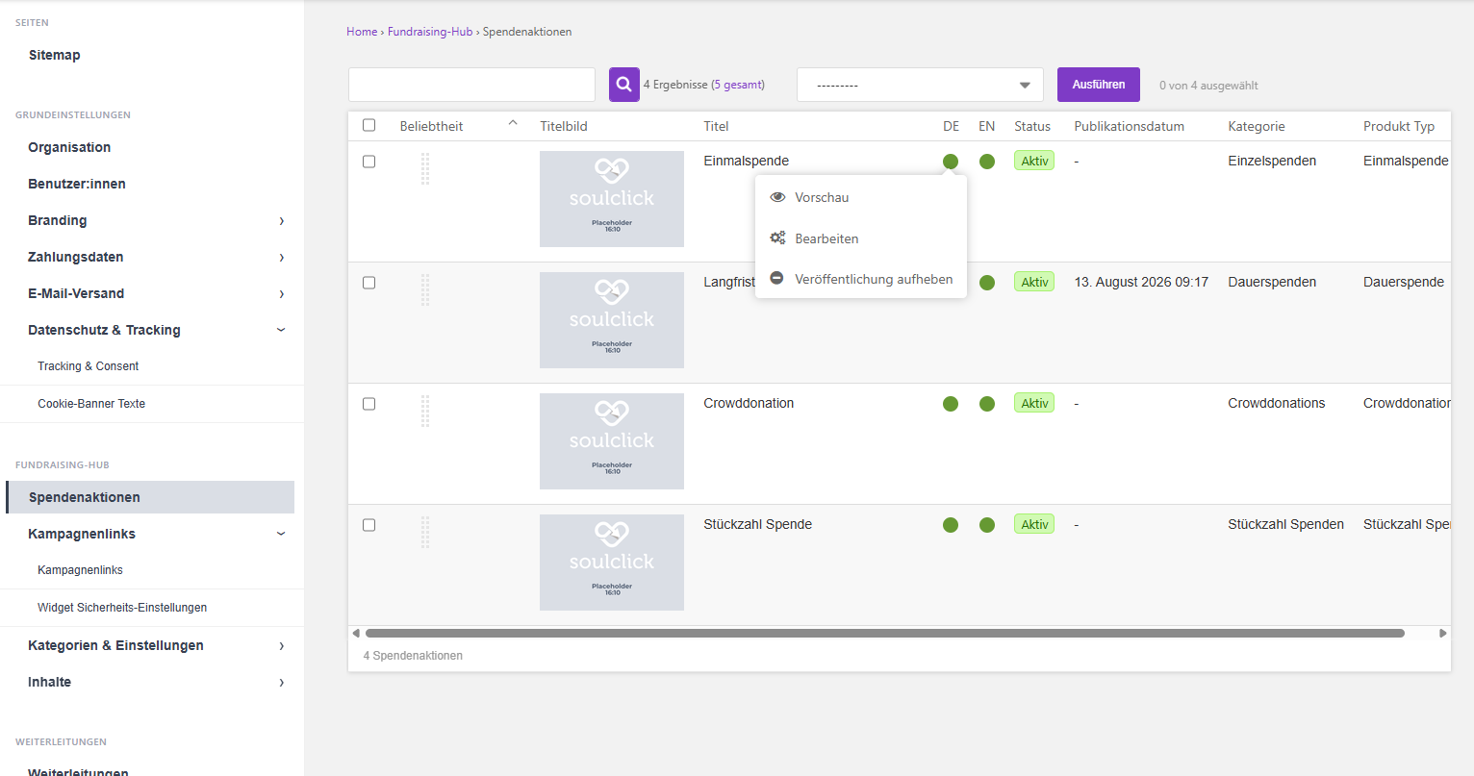
Task: Click the EN status dot for Langfrist row
Action: [x=987, y=283]
